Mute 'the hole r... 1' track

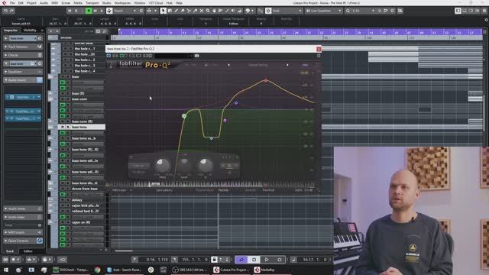pos(65,49)
